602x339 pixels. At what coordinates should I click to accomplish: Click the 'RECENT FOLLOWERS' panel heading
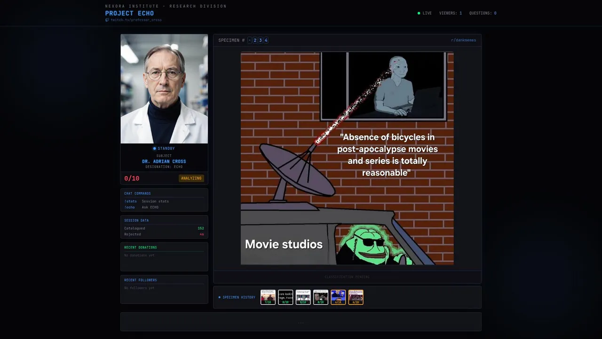(141, 280)
